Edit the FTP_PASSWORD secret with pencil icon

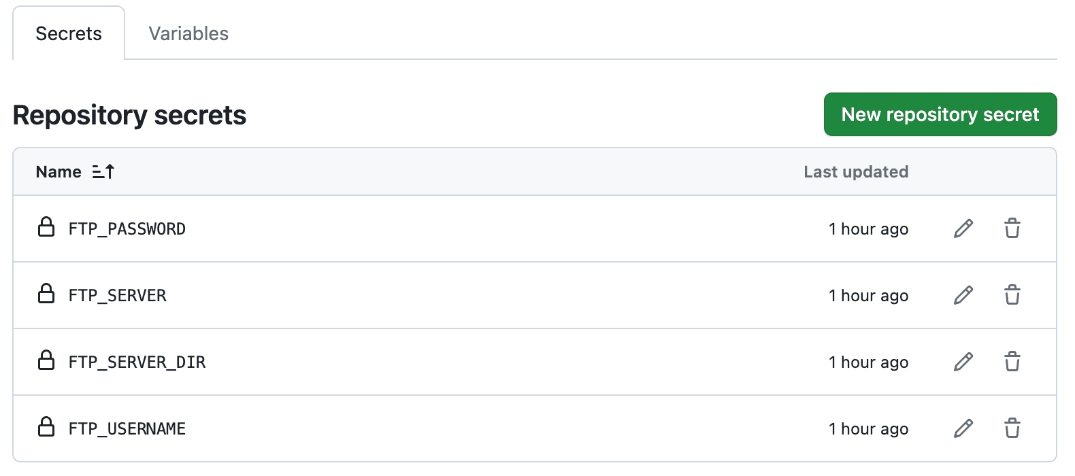(963, 228)
